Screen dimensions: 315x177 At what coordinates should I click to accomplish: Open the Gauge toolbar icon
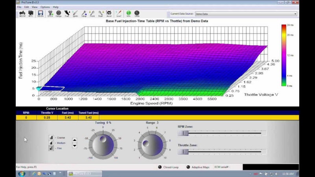(58, 13)
